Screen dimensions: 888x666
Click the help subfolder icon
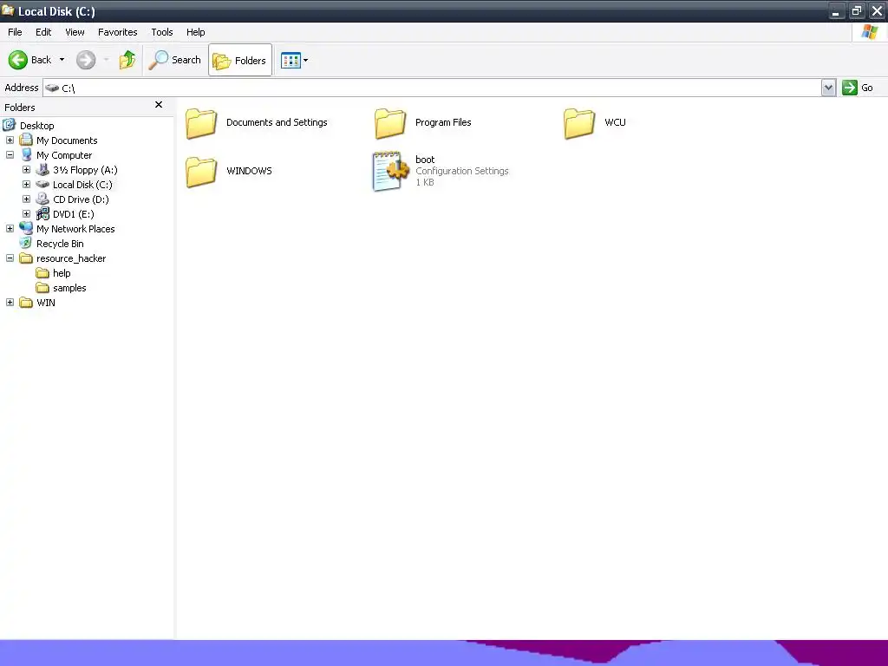(42, 273)
